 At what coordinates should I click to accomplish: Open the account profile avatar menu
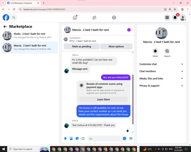pos(183,17)
